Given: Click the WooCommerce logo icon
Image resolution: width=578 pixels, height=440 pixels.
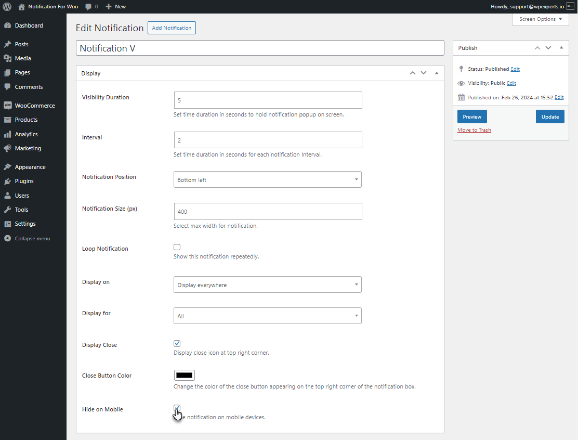Looking at the screenshot, I should pyautogui.click(x=7, y=106).
